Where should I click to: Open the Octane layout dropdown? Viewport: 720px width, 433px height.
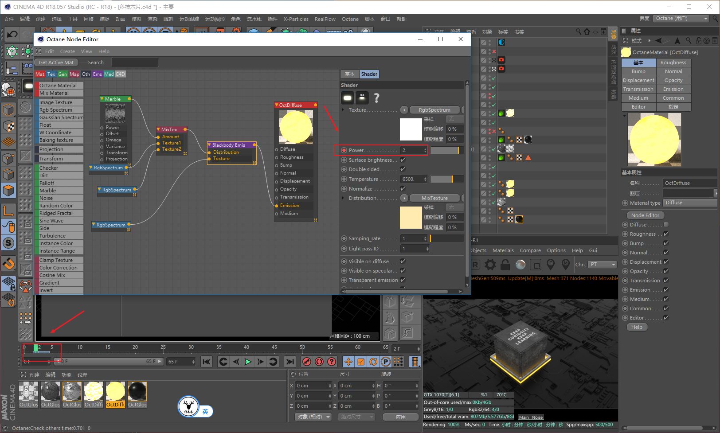[681, 19]
